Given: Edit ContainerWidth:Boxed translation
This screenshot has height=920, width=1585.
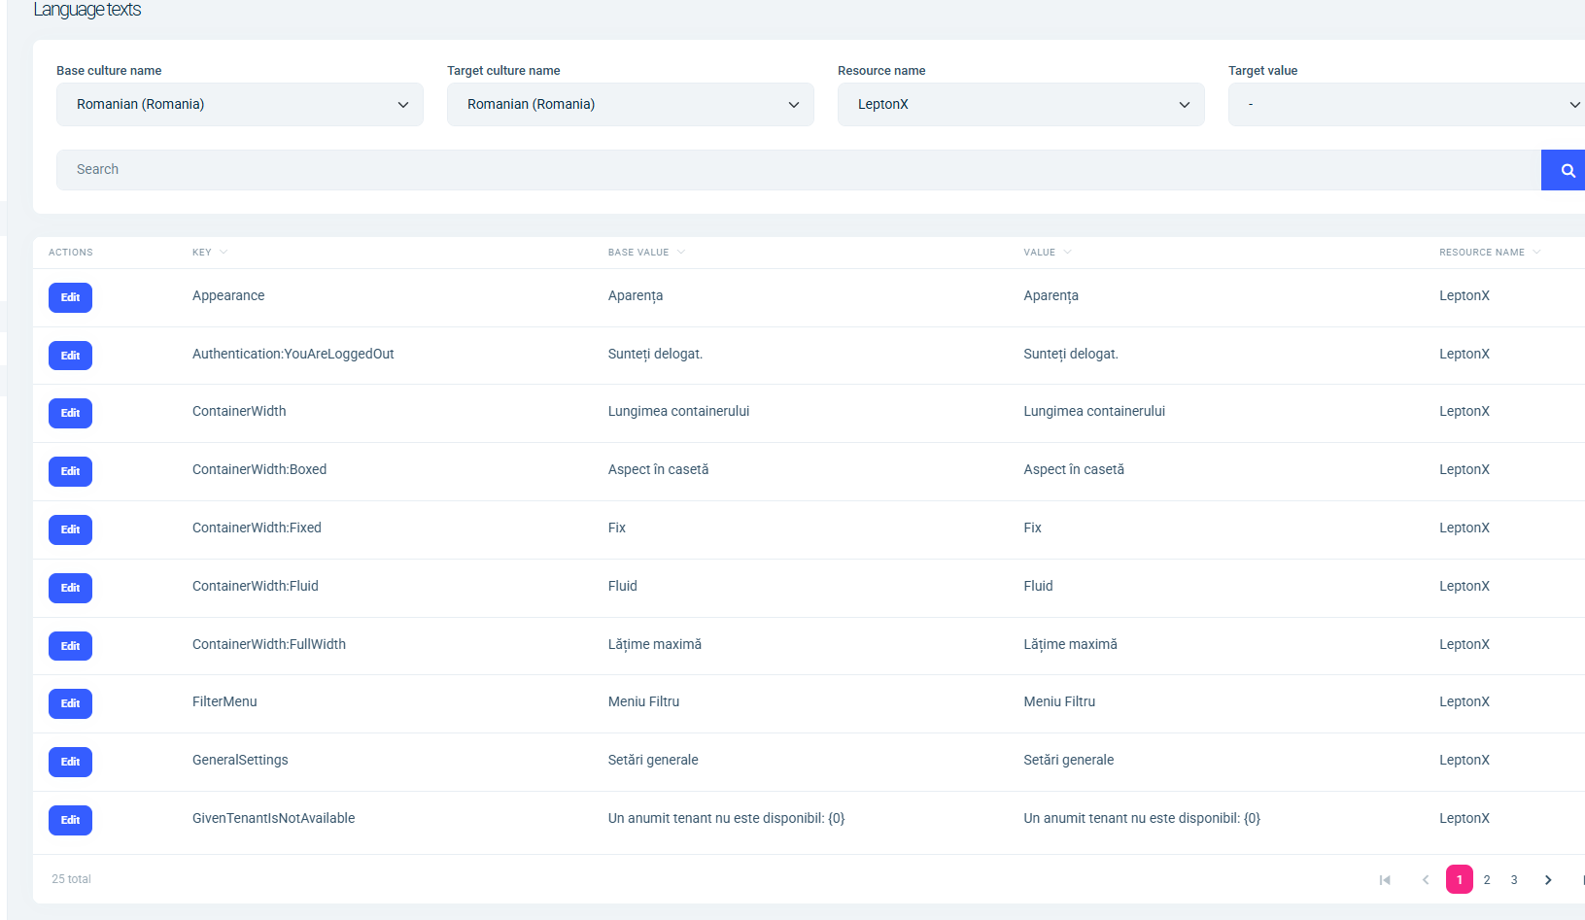Looking at the screenshot, I should (70, 471).
